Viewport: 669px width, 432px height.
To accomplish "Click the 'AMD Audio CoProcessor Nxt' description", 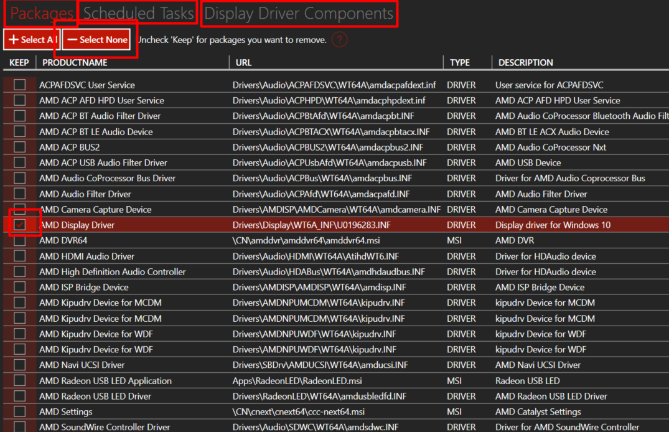I will [550, 148].
